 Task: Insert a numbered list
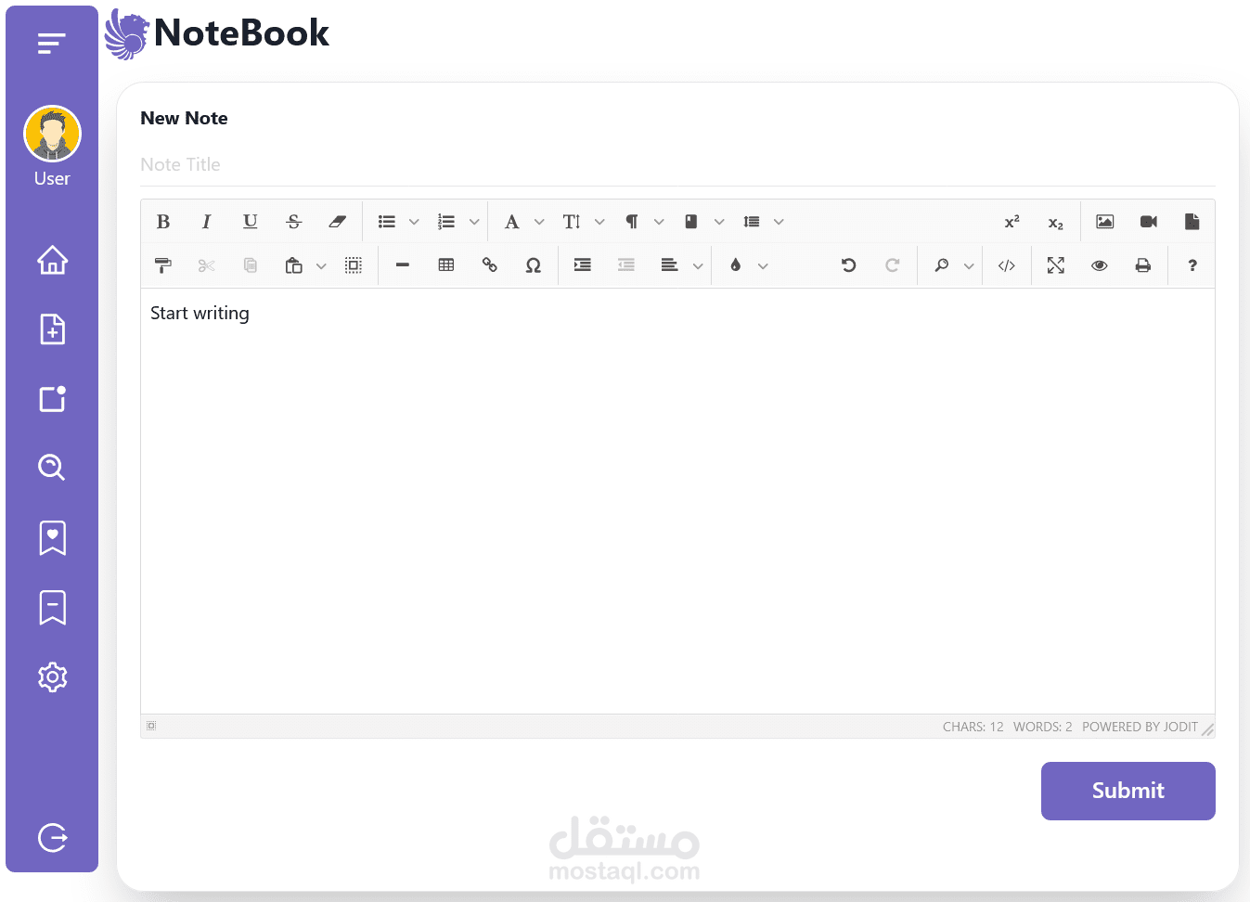point(446,222)
